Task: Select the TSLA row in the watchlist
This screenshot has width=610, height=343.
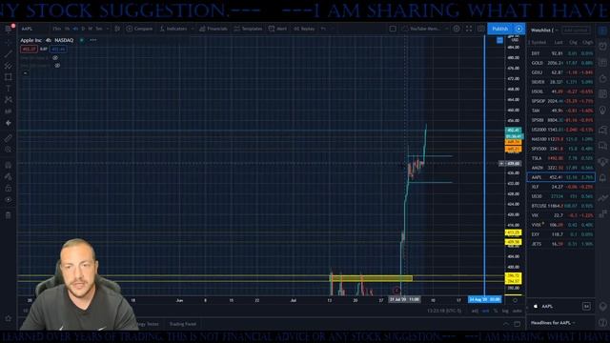Action: click(561, 158)
